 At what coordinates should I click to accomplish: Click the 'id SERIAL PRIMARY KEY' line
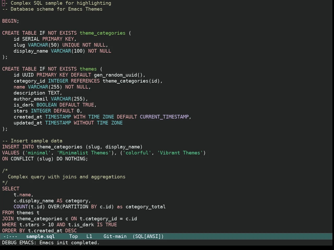(x=45, y=39)
